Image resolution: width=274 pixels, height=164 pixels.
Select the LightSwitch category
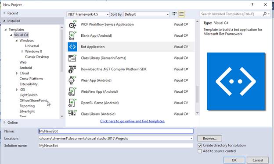pyautogui.click(x=29, y=95)
